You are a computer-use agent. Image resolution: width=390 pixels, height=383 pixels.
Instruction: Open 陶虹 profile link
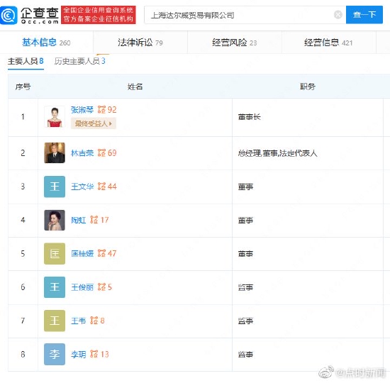[x=78, y=220]
